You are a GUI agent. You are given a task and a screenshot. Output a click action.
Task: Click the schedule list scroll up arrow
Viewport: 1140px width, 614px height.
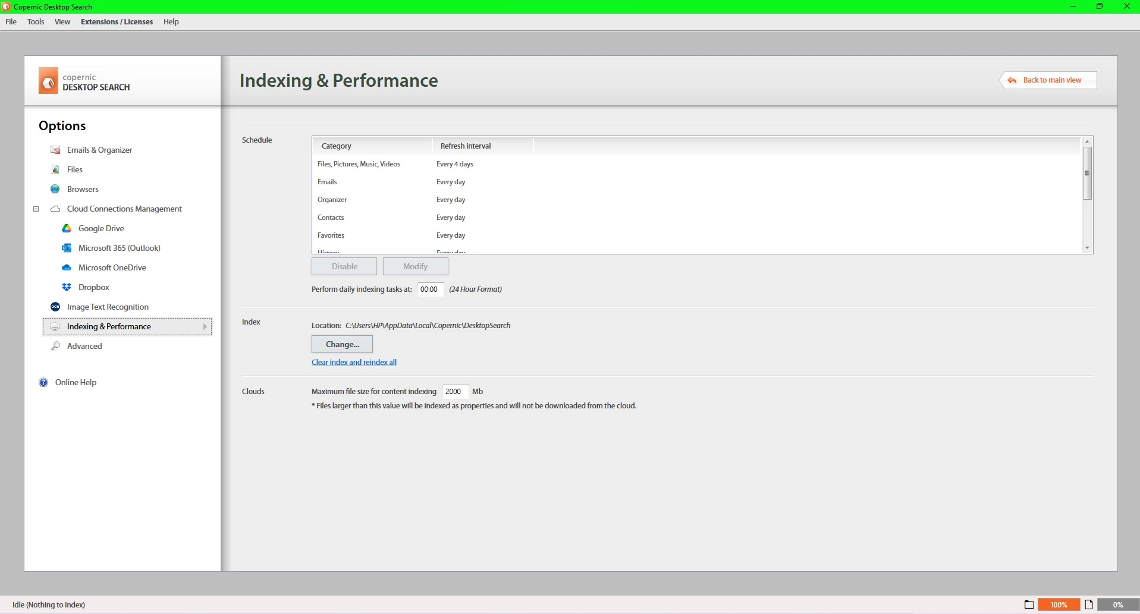1087,141
